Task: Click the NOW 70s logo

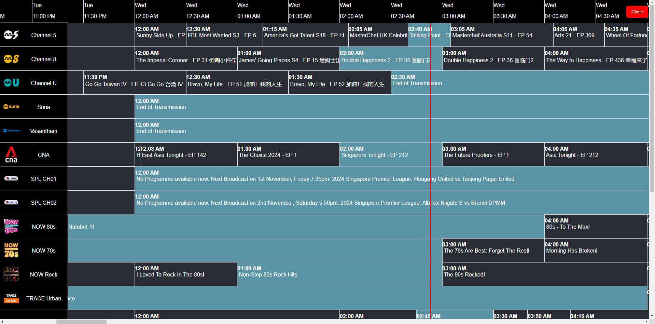Action: (x=11, y=250)
